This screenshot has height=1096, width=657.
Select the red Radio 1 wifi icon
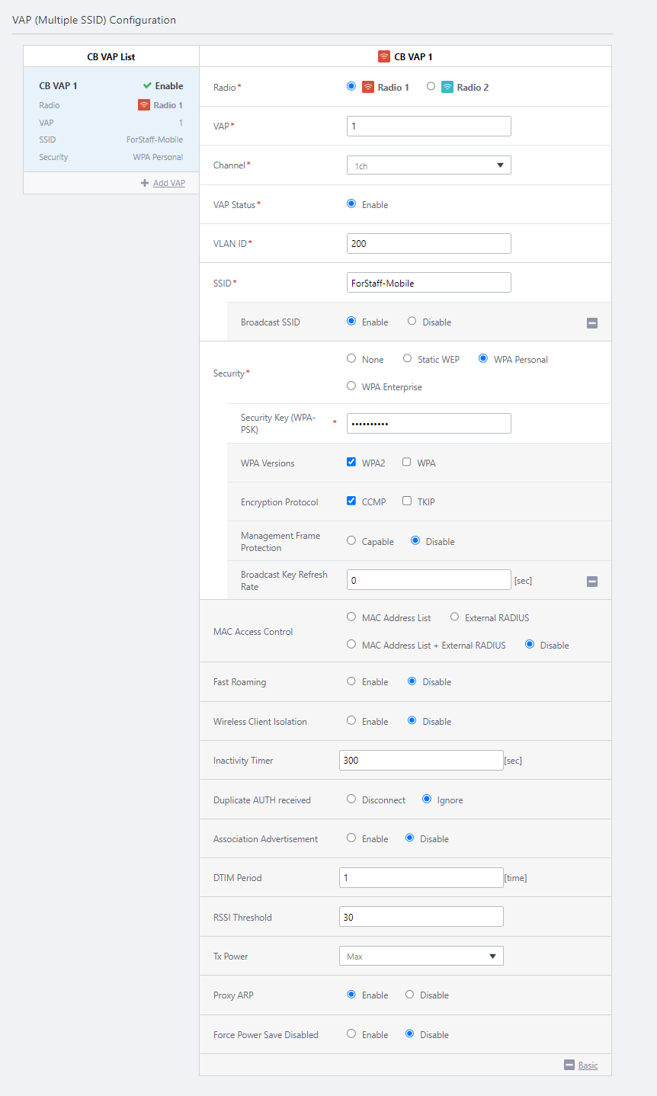pyautogui.click(x=368, y=87)
